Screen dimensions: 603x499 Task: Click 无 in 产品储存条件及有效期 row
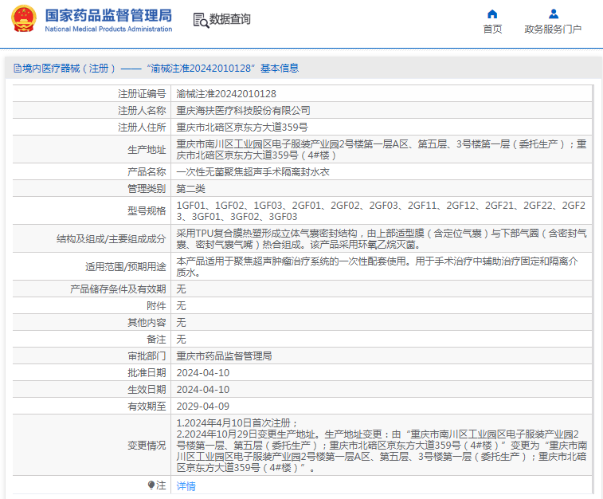coord(181,289)
